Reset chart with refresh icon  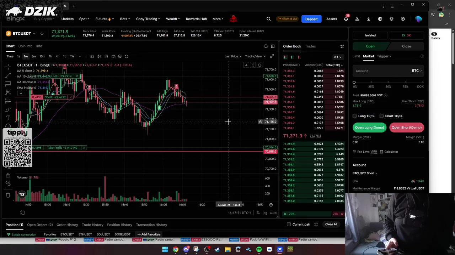click(126, 56)
